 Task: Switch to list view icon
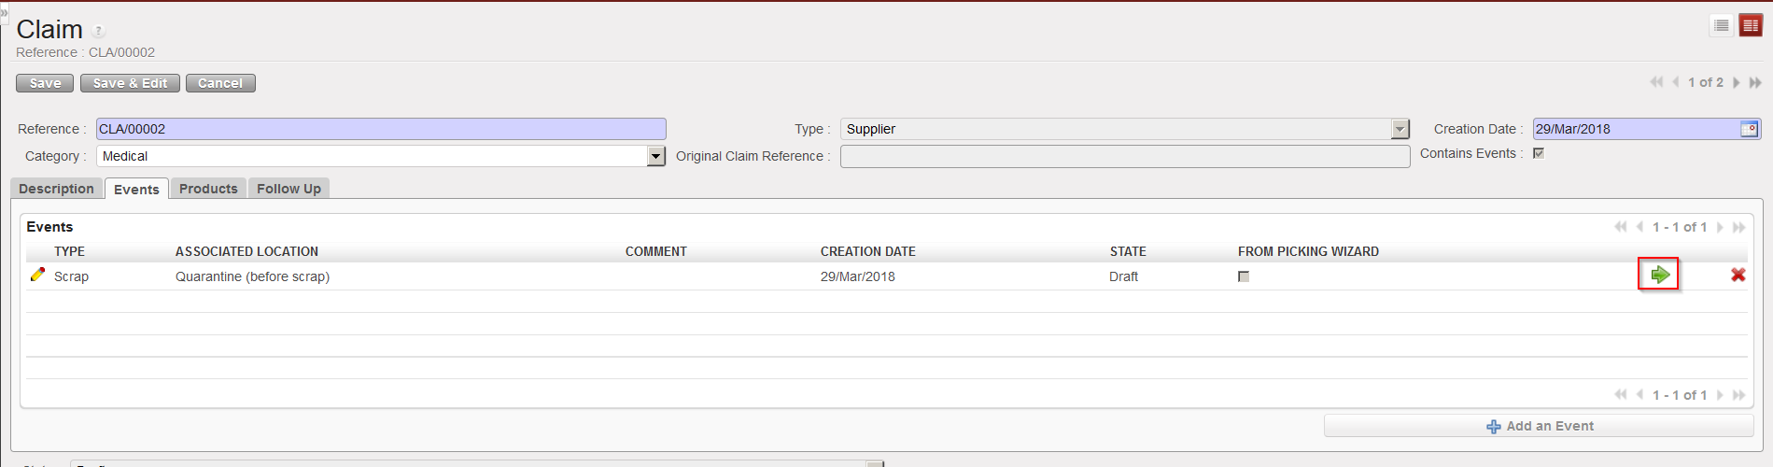tap(1722, 26)
